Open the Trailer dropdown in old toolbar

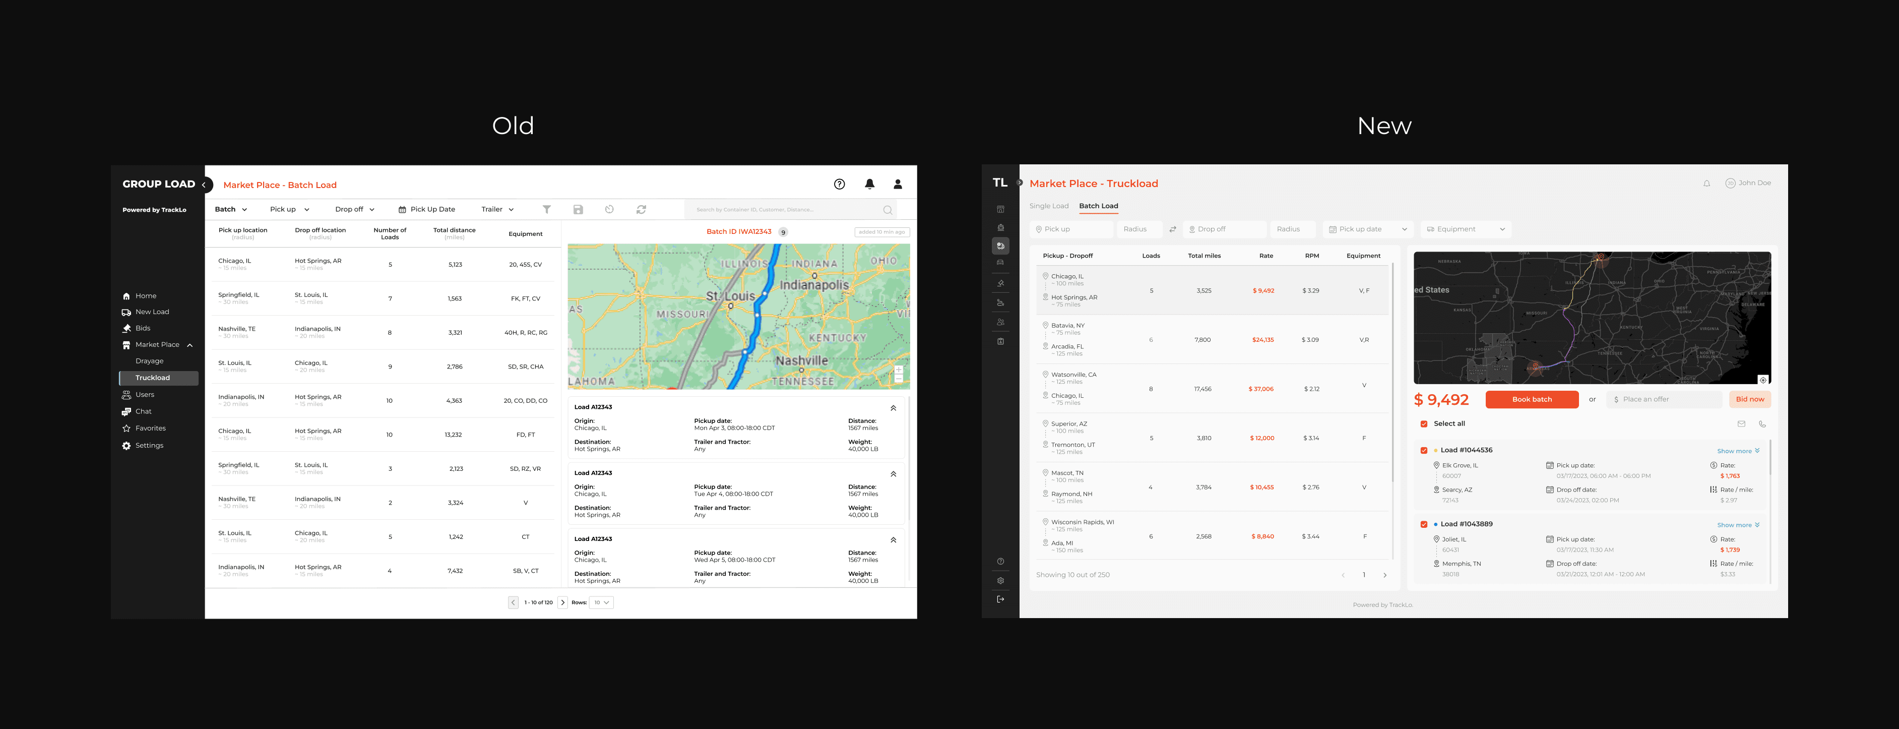(x=497, y=209)
